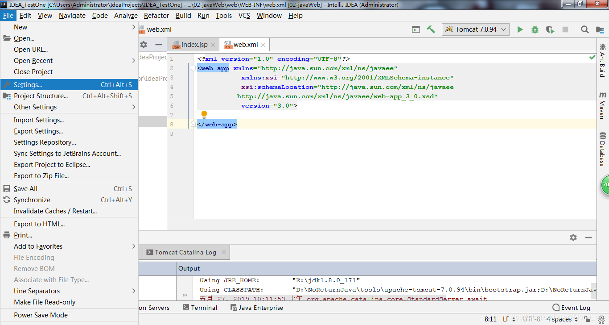Open the Maven side panel
The image size is (609, 325).
tap(602, 105)
